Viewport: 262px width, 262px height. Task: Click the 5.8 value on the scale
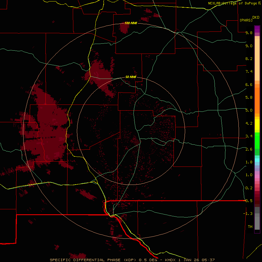[249, 98]
